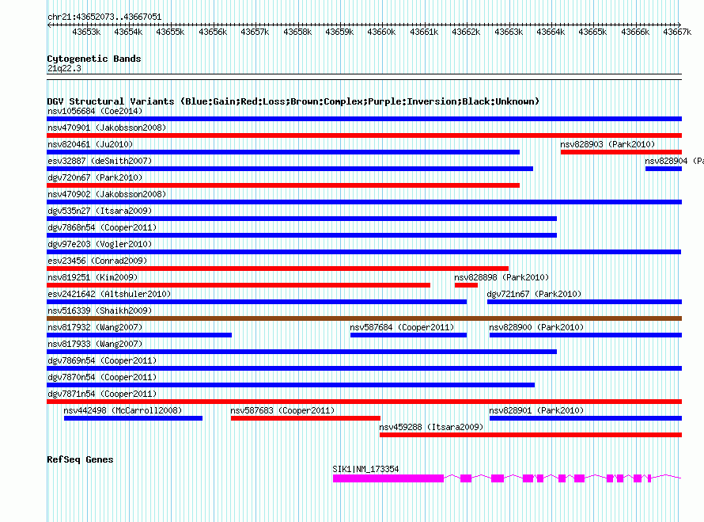Click the dgv721n67 (Park2010) label
This screenshot has width=704, height=522.
534,294
